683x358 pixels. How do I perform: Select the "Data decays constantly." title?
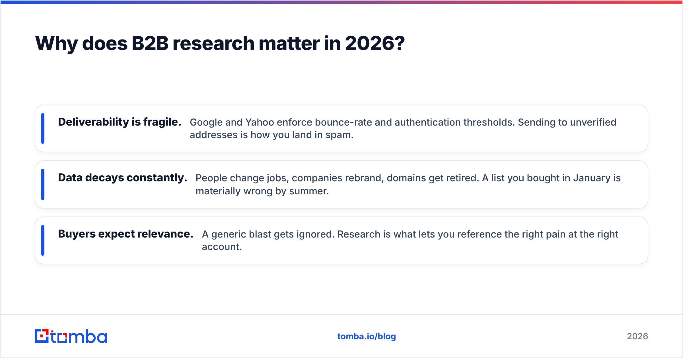pyautogui.click(x=122, y=178)
